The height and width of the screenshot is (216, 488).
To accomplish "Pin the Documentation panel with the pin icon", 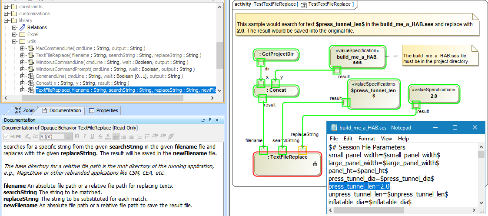I will [209, 120].
